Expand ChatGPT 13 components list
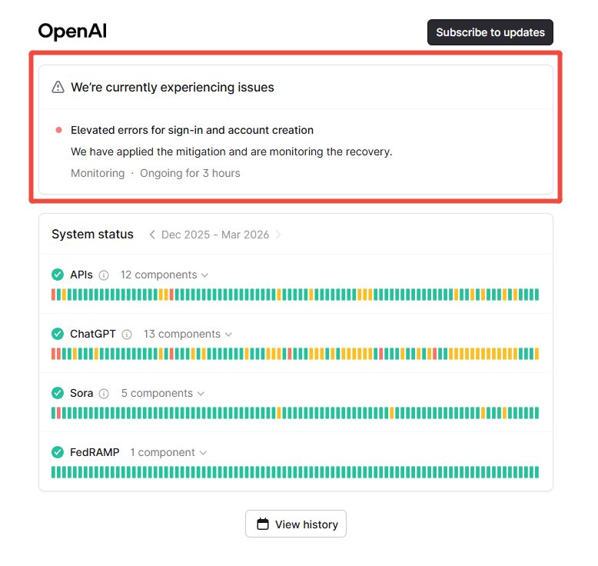Viewport: 598px width, 566px height. point(188,335)
